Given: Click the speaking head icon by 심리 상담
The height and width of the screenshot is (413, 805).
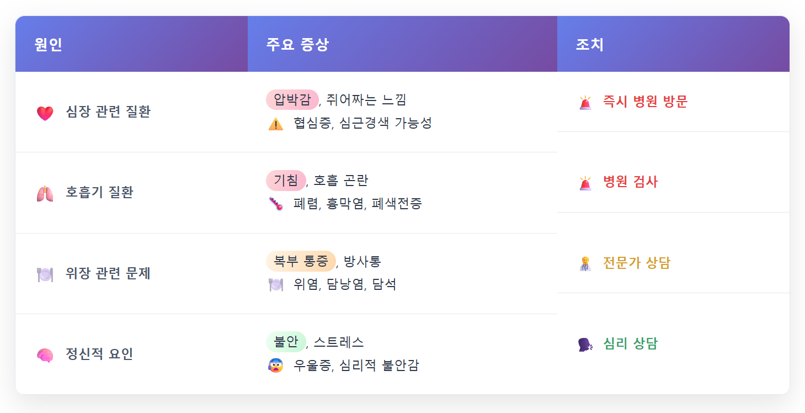Looking at the screenshot, I should [585, 345].
